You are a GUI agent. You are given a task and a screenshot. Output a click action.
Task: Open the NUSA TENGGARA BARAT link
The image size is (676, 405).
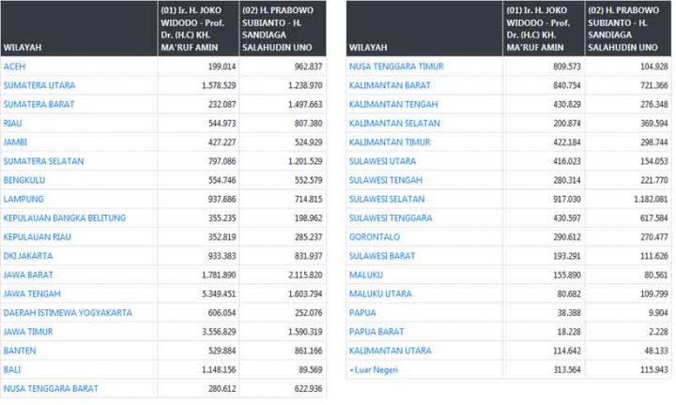(51, 388)
